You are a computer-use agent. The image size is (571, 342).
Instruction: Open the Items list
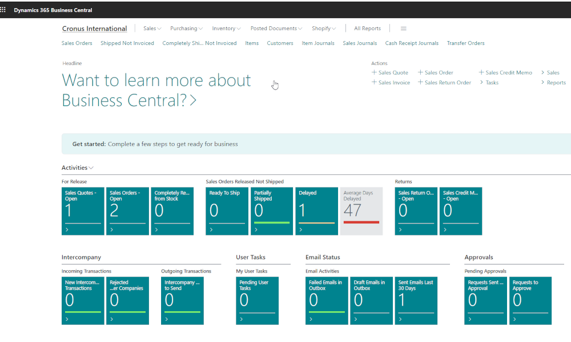click(x=252, y=43)
